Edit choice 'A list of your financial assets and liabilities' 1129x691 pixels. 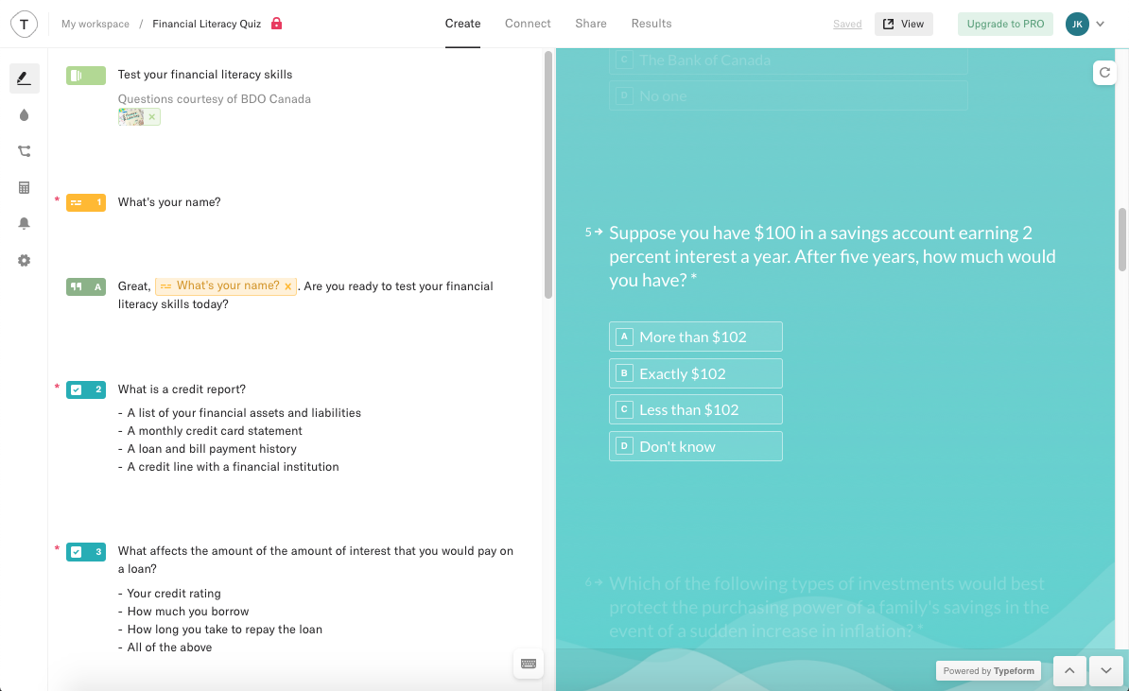click(x=244, y=413)
